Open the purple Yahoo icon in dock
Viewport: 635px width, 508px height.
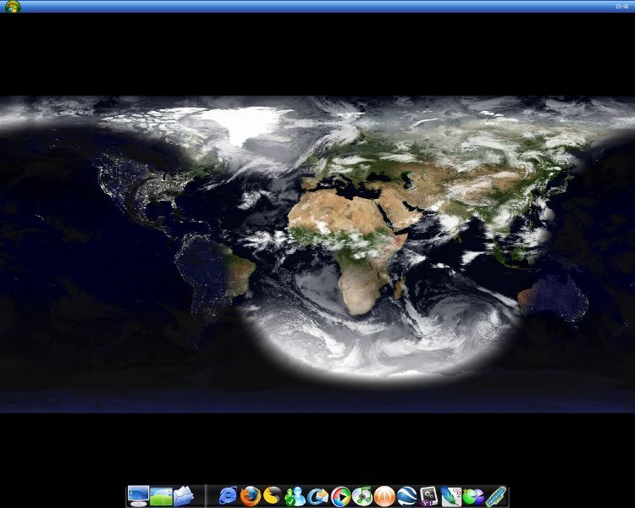(x=428, y=496)
